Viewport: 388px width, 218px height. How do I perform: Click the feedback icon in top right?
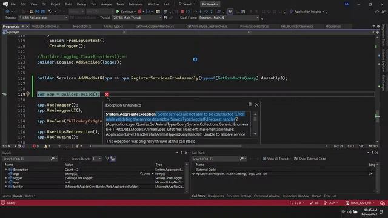pyautogui.click(x=383, y=12)
